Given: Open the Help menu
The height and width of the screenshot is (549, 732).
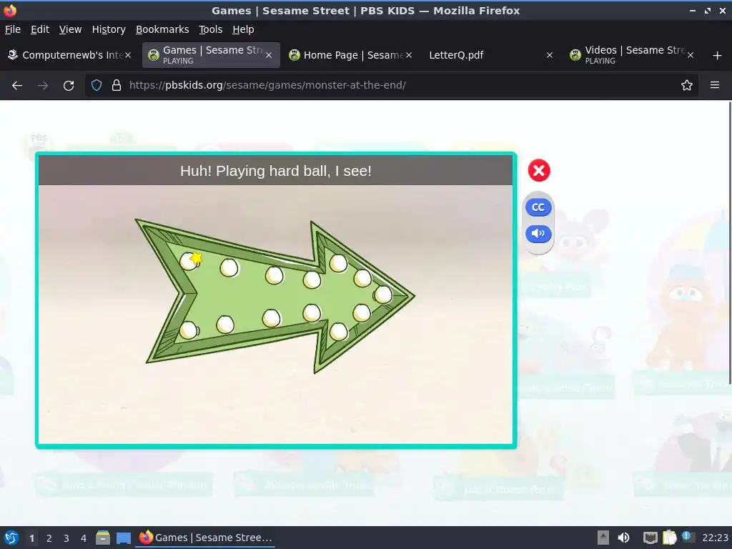Looking at the screenshot, I should (x=243, y=29).
